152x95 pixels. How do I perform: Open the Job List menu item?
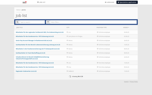(x=41, y=2)
